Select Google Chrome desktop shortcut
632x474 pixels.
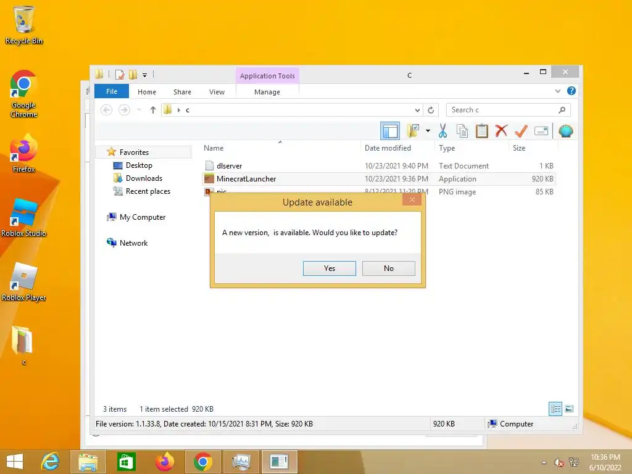[24, 94]
